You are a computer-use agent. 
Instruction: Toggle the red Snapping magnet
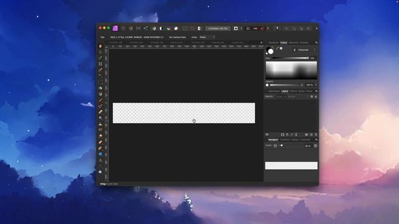[262, 29]
